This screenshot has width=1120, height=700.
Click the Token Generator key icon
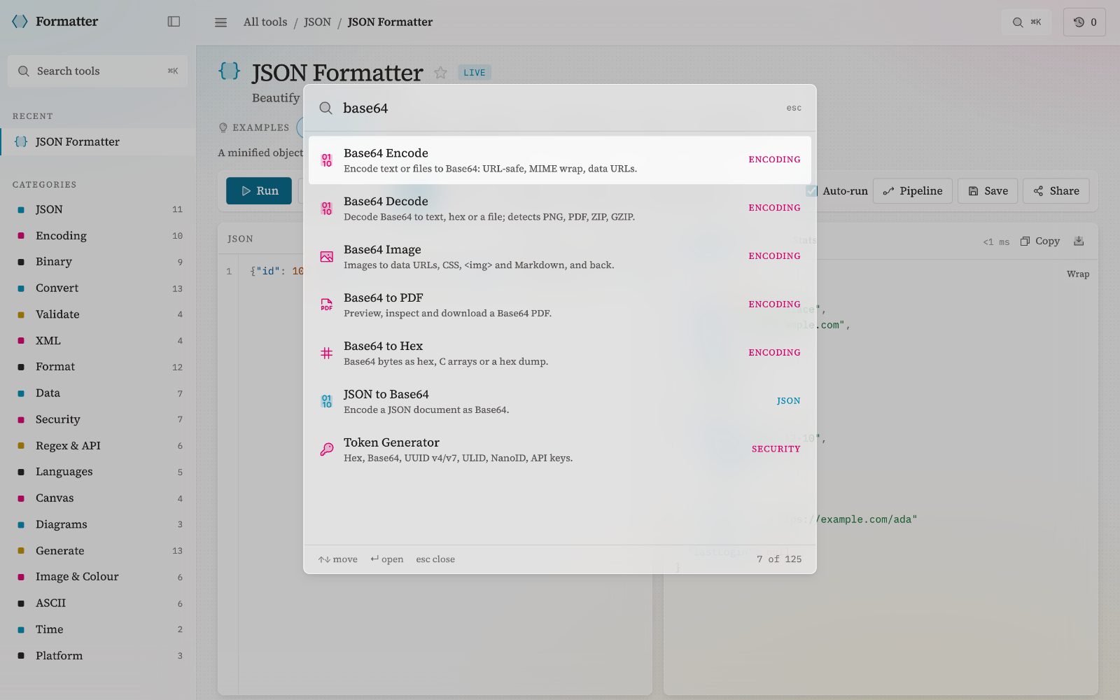point(327,450)
